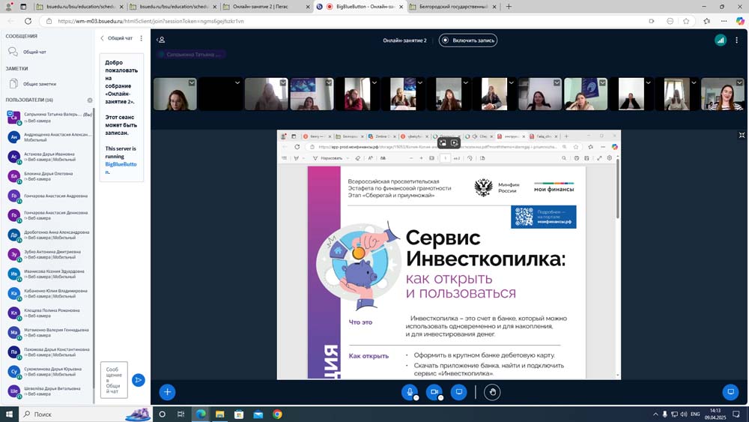This screenshot has width=749, height=422.
Task: Open connection status signal icon
Action: [x=721, y=40]
